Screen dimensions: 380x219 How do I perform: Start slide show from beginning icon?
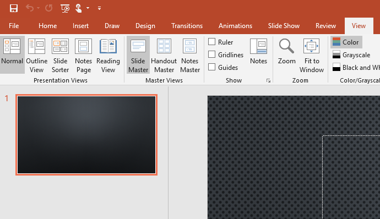pyautogui.click(x=65, y=8)
